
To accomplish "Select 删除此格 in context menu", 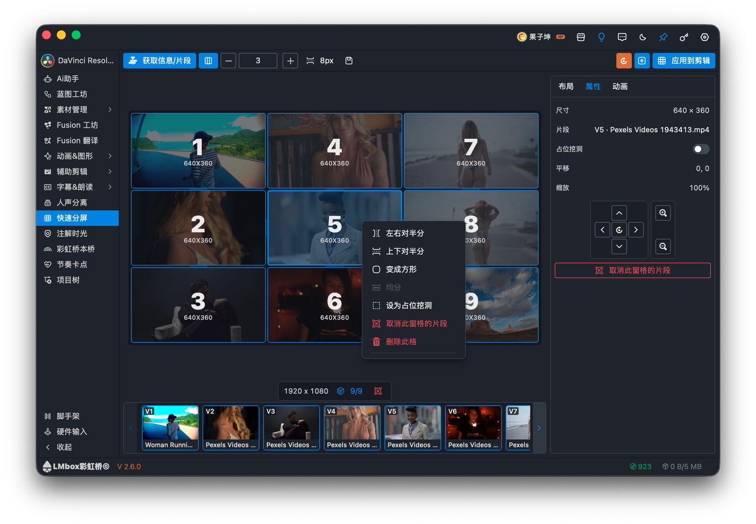I will [x=413, y=342].
